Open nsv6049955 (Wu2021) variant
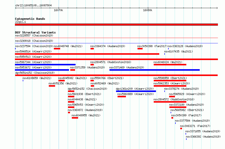This screenshot has width=225, height=149. pos(86,115)
